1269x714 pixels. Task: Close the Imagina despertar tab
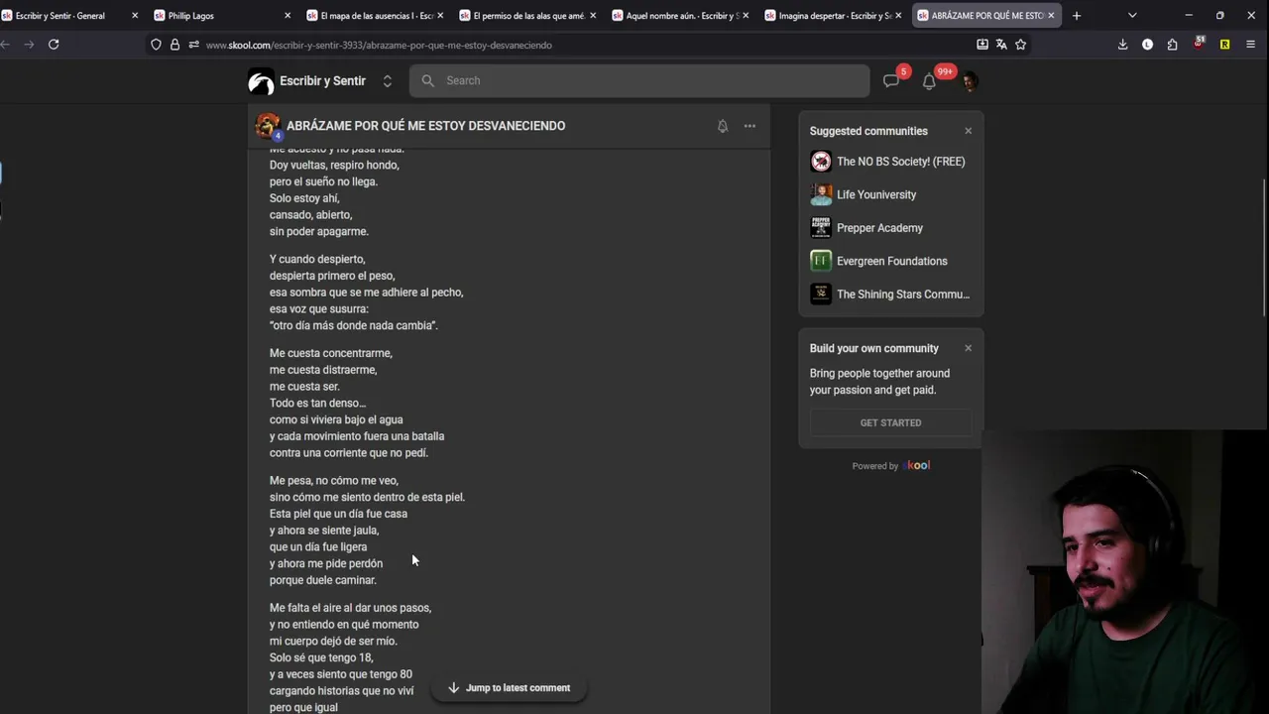click(x=898, y=16)
